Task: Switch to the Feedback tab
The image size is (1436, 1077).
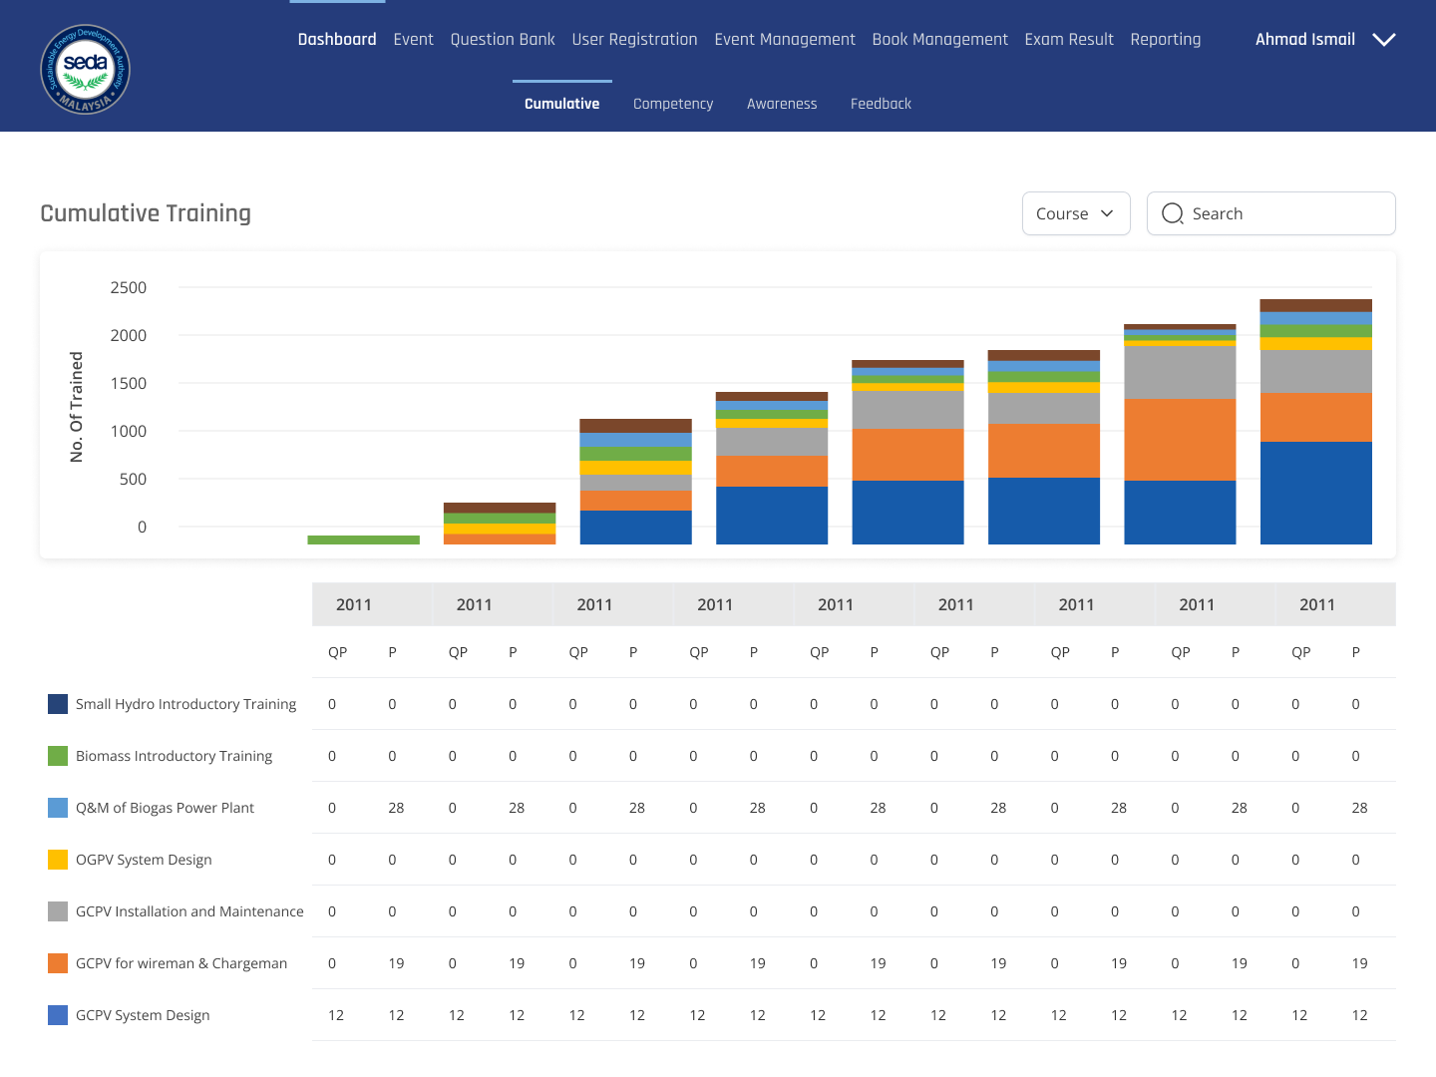Action: 881,104
